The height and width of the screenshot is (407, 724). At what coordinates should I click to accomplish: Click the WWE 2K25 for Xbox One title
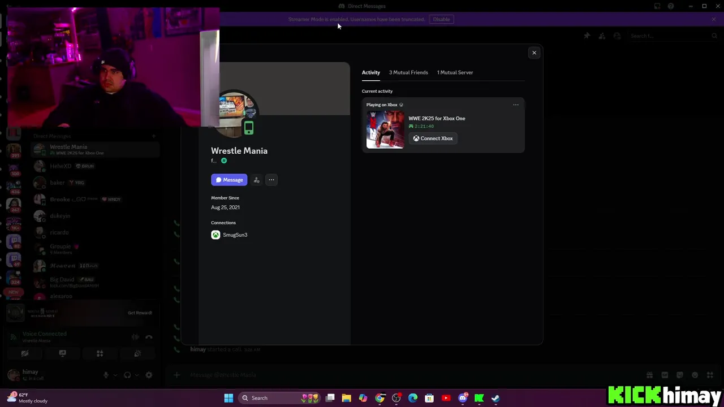[x=437, y=119]
